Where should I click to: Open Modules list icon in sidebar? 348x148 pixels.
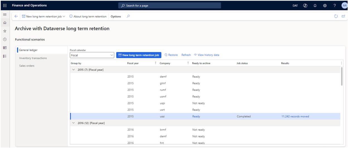pyautogui.click(x=5, y=56)
